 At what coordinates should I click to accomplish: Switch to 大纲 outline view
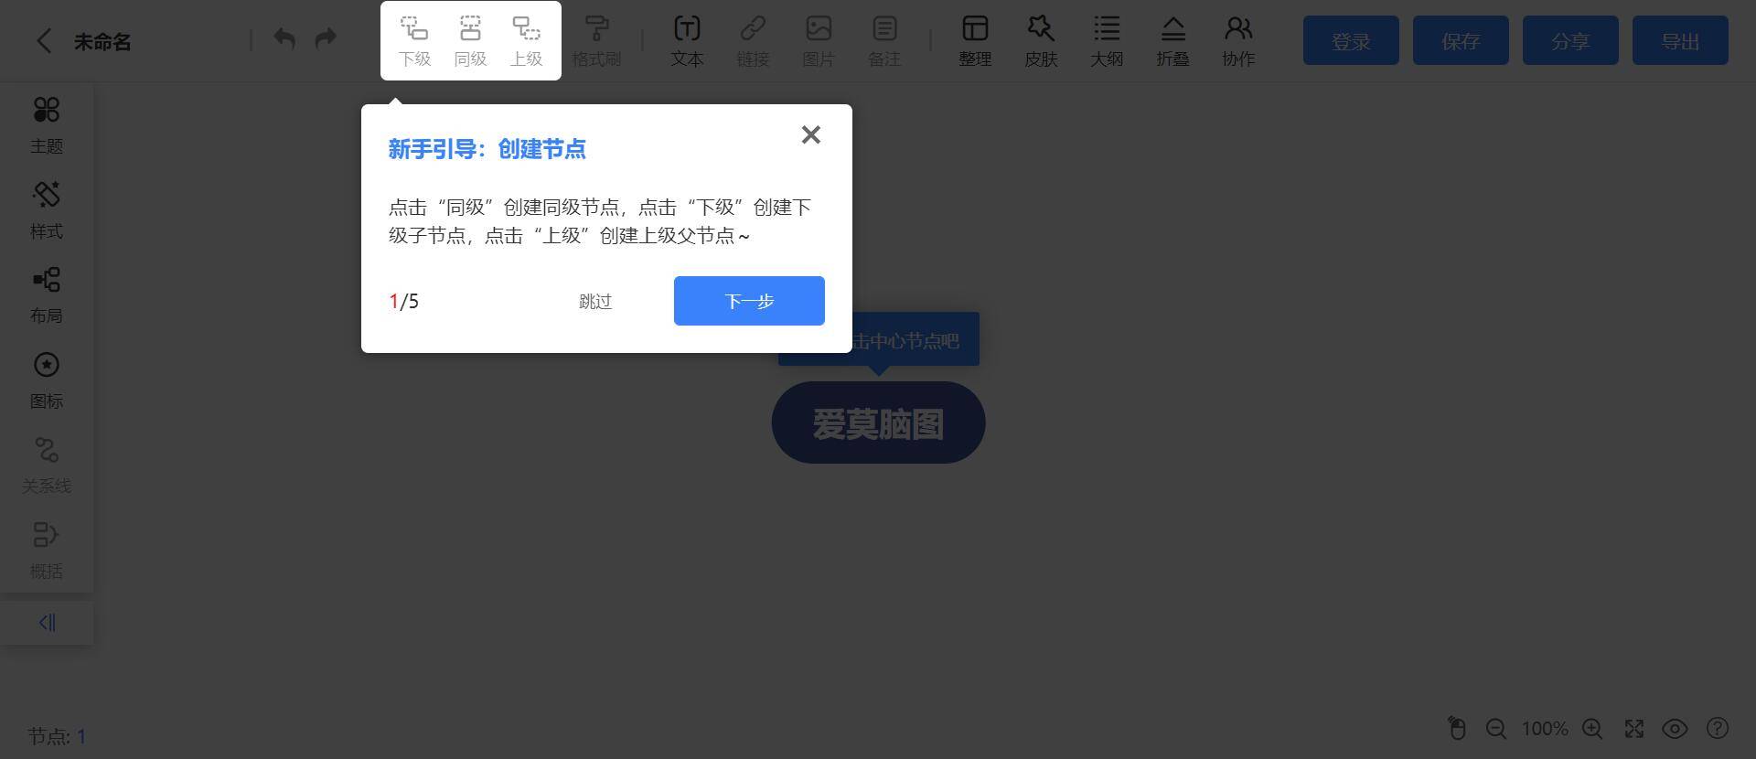click(x=1107, y=41)
